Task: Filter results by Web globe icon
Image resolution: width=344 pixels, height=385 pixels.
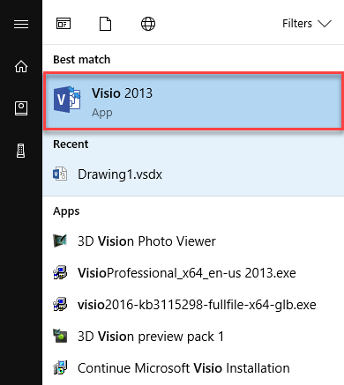Action: 148,24
